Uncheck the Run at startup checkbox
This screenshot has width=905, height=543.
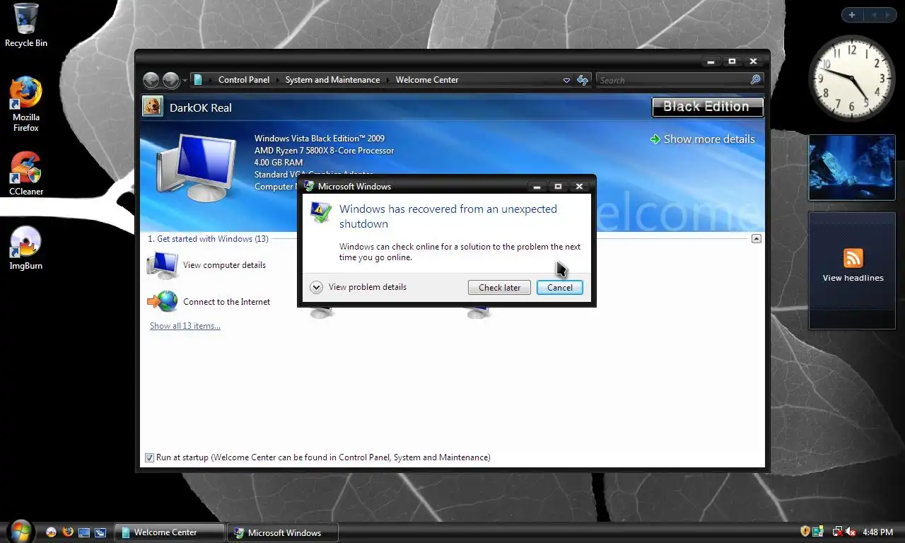click(x=149, y=457)
